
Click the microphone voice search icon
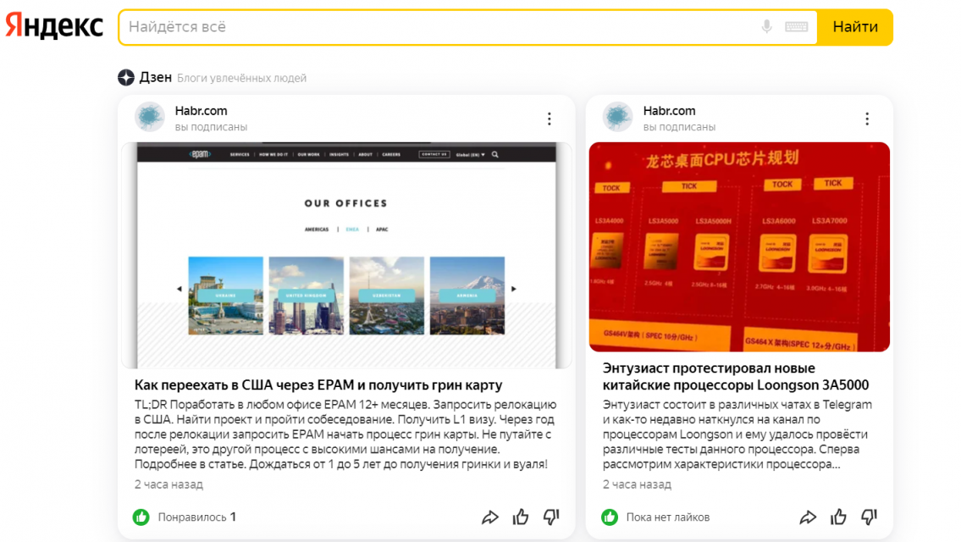pos(766,27)
